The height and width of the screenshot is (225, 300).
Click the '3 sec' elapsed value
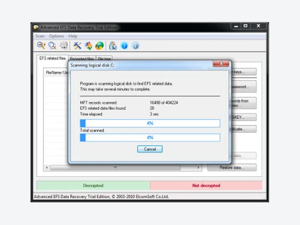pyautogui.click(x=154, y=114)
